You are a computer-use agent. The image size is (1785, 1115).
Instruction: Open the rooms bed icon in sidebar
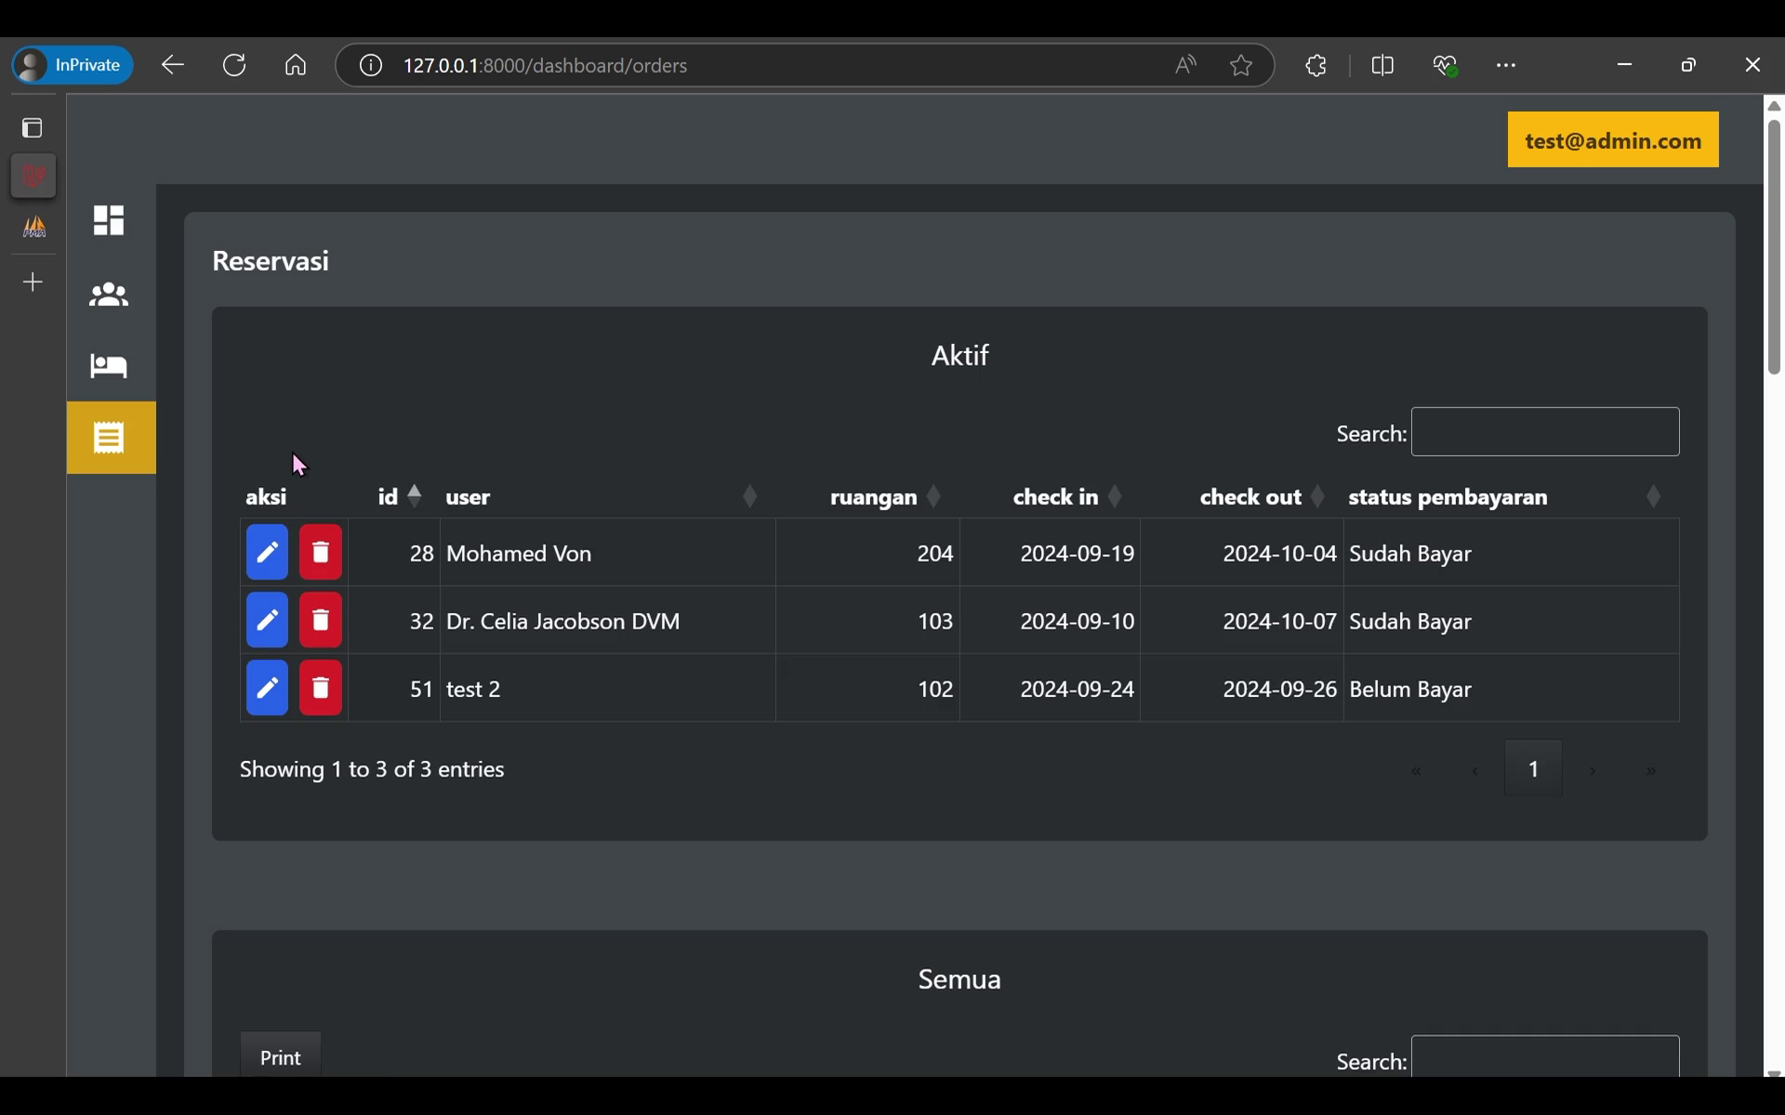click(x=109, y=366)
